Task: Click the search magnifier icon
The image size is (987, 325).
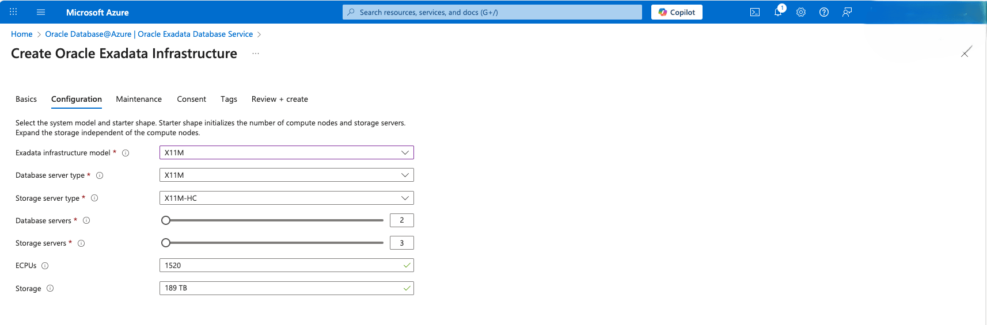Action: coord(351,12)
